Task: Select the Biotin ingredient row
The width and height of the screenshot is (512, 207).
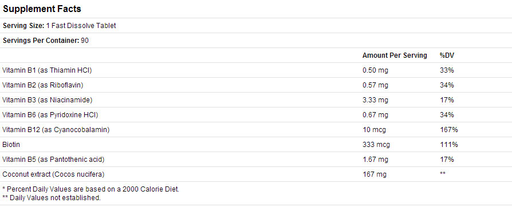Action: 256,145
